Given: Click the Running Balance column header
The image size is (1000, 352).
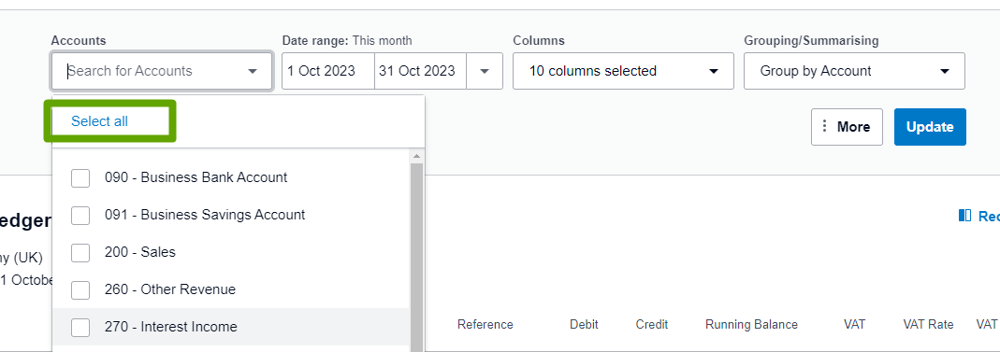Looking at the screenshot, I should (751, 325).
